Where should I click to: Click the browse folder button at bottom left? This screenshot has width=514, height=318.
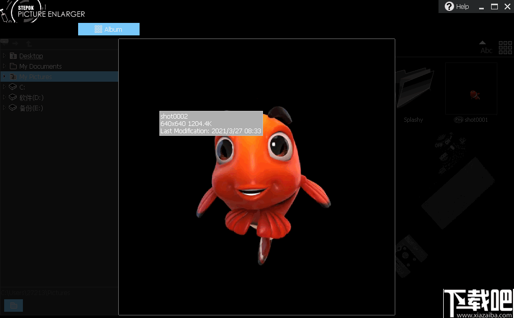click(14, 306)
